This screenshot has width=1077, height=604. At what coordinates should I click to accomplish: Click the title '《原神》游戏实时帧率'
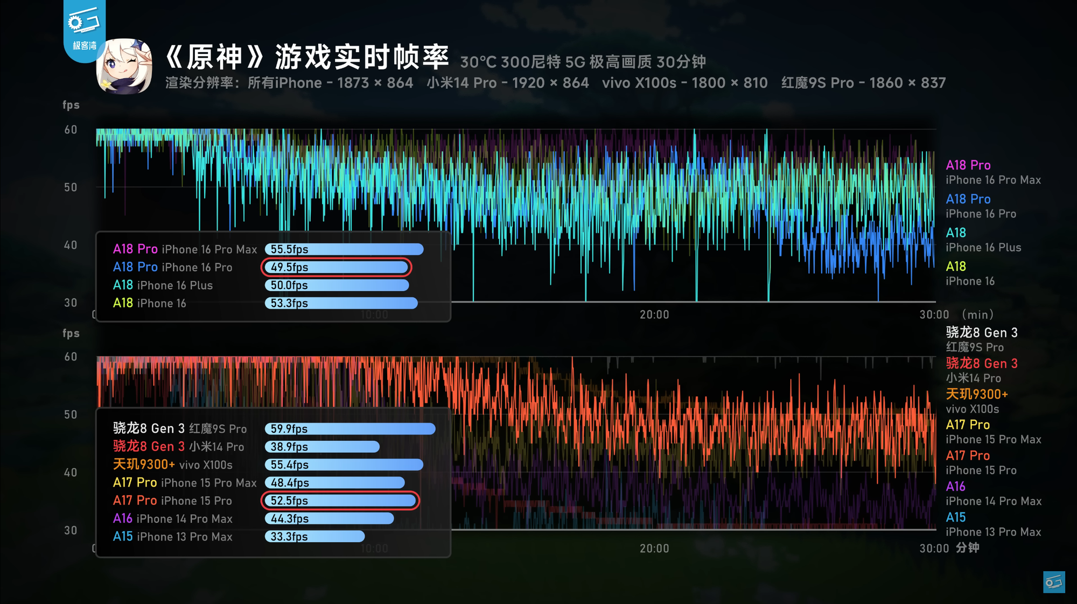306,57
